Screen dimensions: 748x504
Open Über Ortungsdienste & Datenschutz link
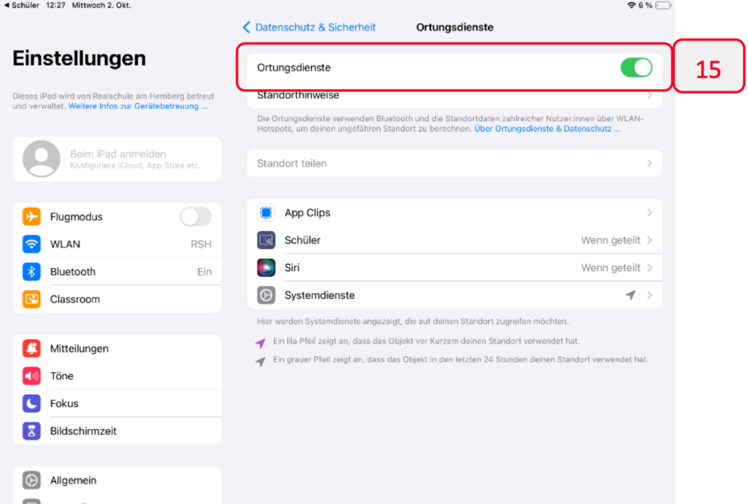(x=547, y=129)
